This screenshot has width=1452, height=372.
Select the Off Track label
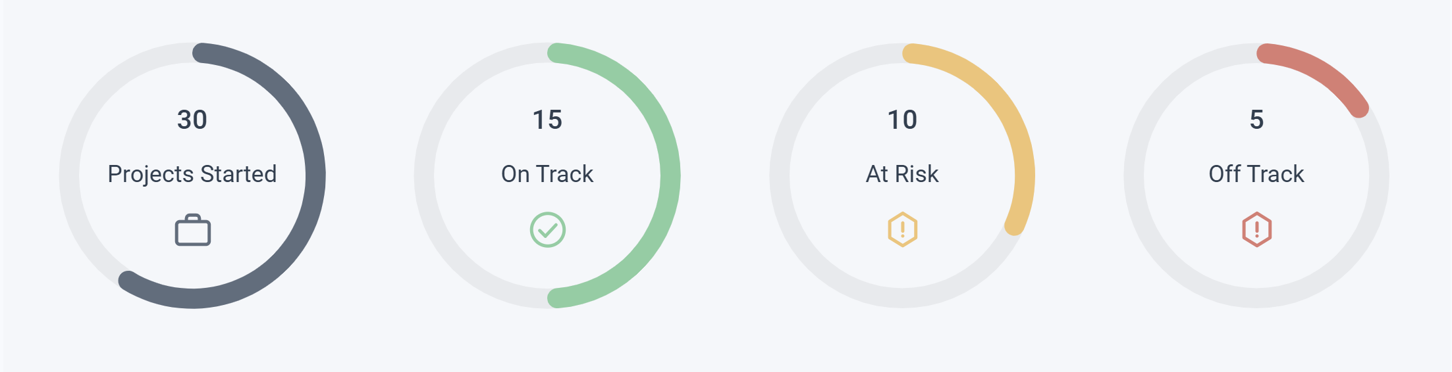(x=1256, y=174)
